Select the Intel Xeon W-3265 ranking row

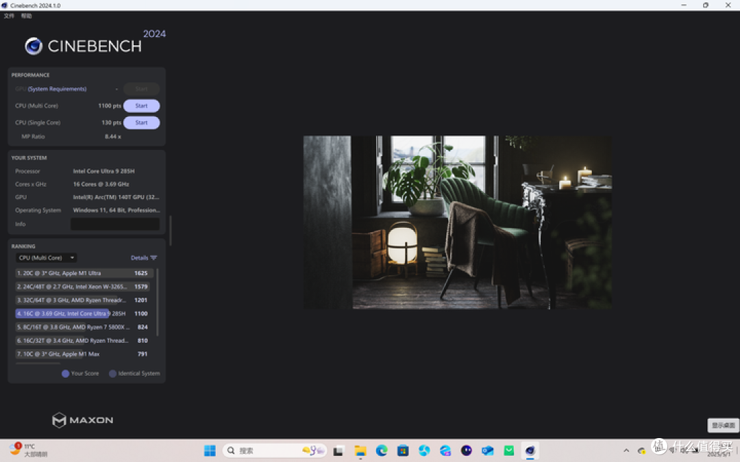click(x=83, y=287)
